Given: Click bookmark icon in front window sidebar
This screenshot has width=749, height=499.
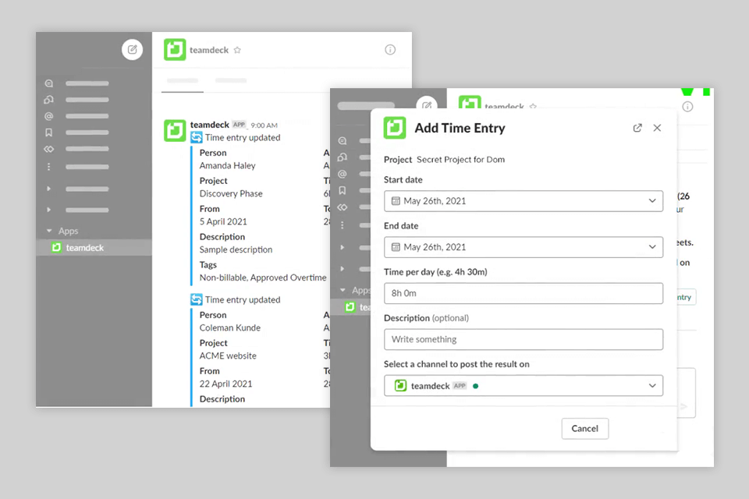Looking at the screenshot, I should tap(342, 190).
